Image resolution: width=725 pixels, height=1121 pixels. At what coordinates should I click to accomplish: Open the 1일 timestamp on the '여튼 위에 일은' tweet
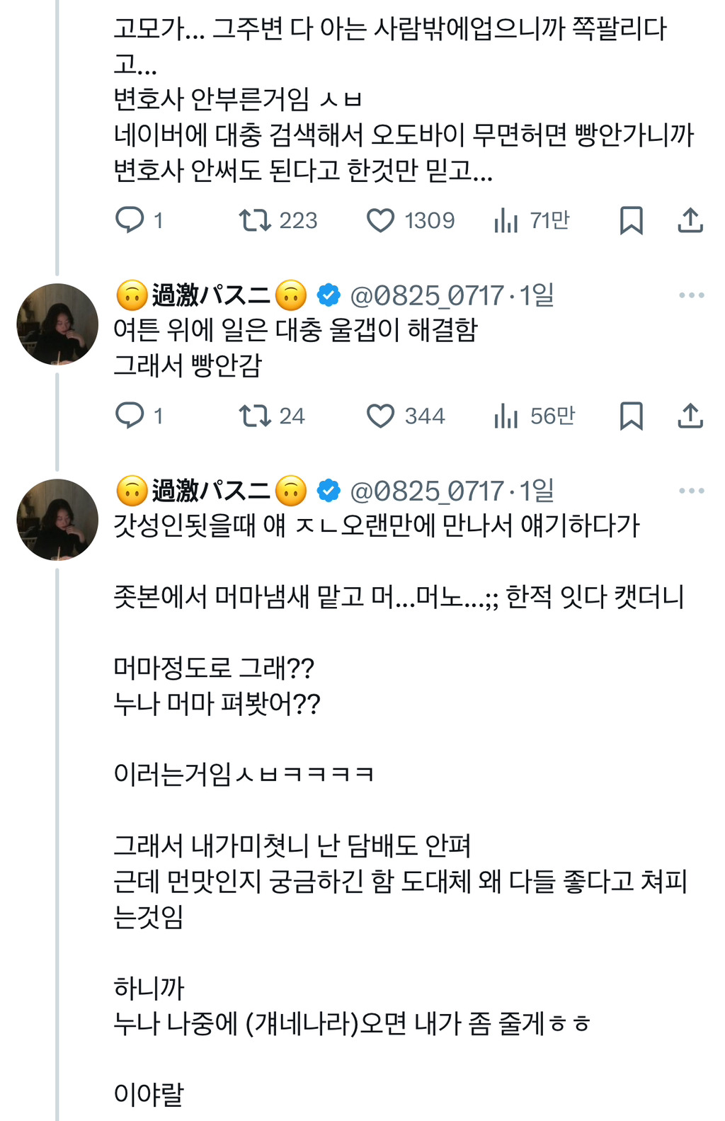[x=537, y=295]
